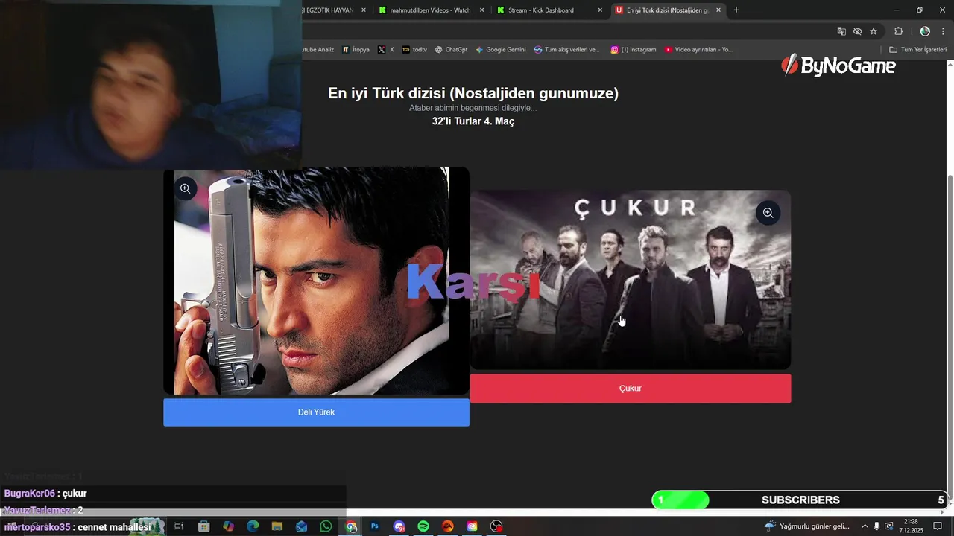This screenshot has width=954, height=536.
Task: Click the Chrome taskbar icon
Action: 351,526
